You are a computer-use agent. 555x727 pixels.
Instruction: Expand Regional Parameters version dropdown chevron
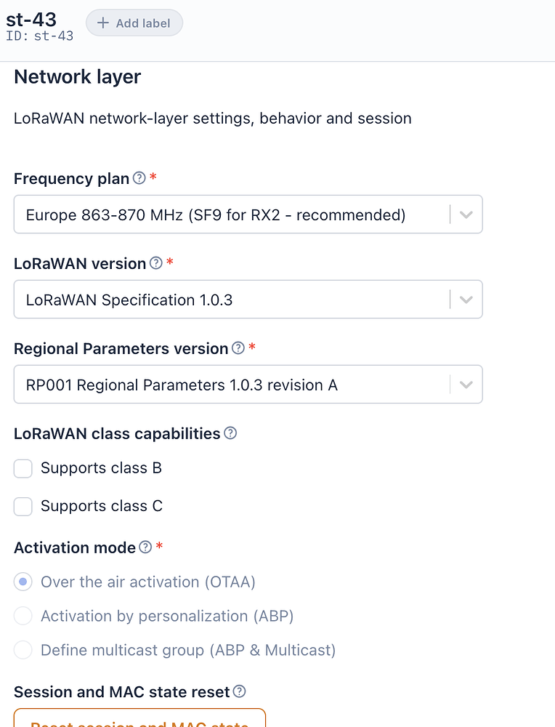466,385
